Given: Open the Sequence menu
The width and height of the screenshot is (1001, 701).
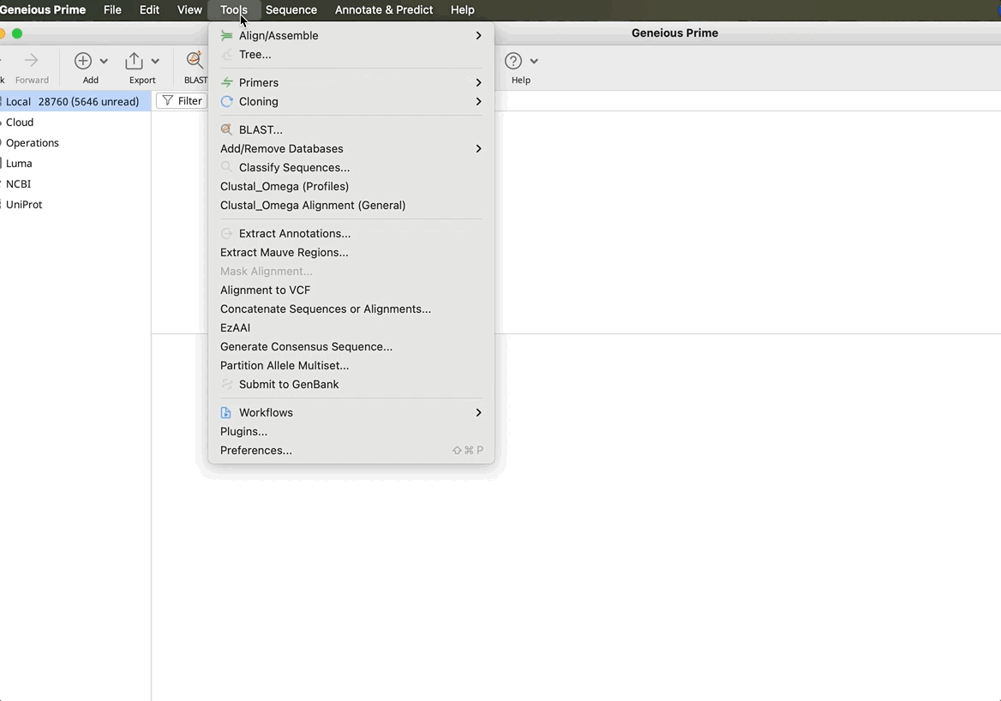Looking at the screenshot, I should point(291,9).
